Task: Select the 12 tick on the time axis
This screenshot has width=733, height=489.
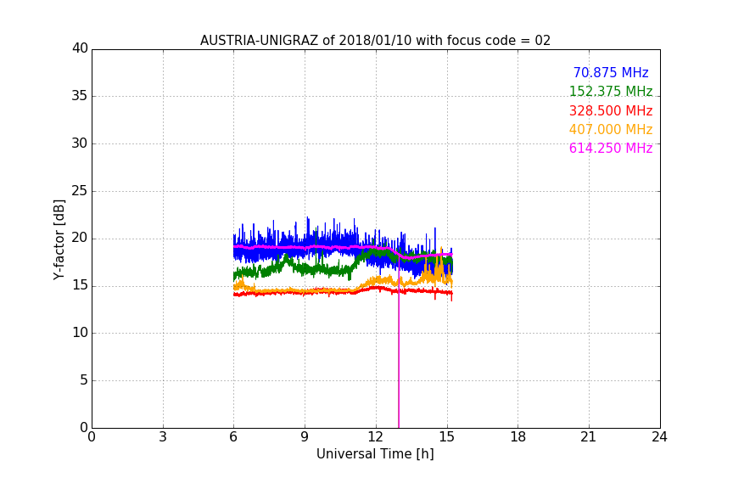Action: click(376, 437)
